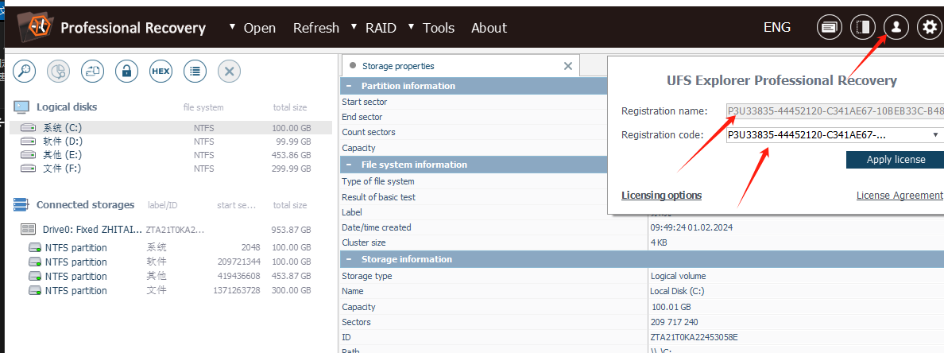Screen dimensions: 944x353
Task: Open settings gear icon in header
Action: tap(929, 28)
